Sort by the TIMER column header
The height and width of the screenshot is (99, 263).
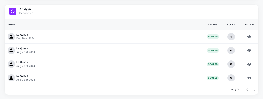(x=11, y=25)
